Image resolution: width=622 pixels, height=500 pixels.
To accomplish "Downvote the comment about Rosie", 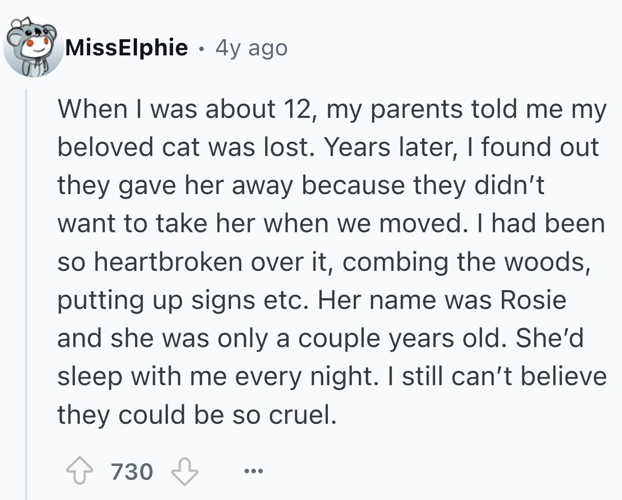I will 184,472.
